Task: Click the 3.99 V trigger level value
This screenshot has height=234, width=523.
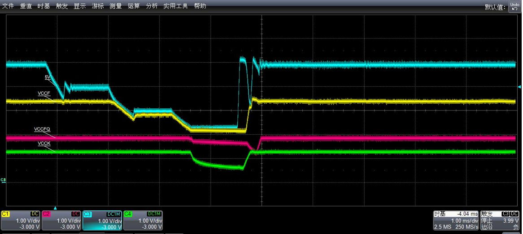Action: pos(512,220)
